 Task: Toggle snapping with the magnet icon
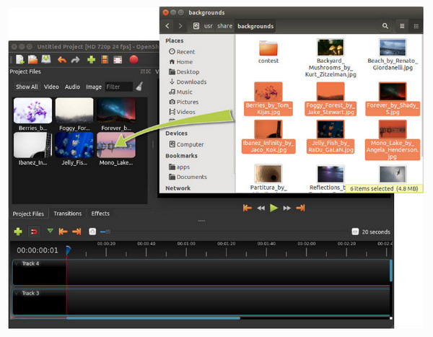[34, 232]
